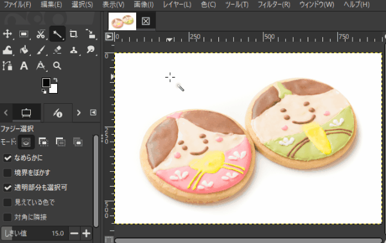The width and height of the screenshot is (386, 243).
Task: Enable the 見えている色で sample merged checkbox
Action: 7,203
